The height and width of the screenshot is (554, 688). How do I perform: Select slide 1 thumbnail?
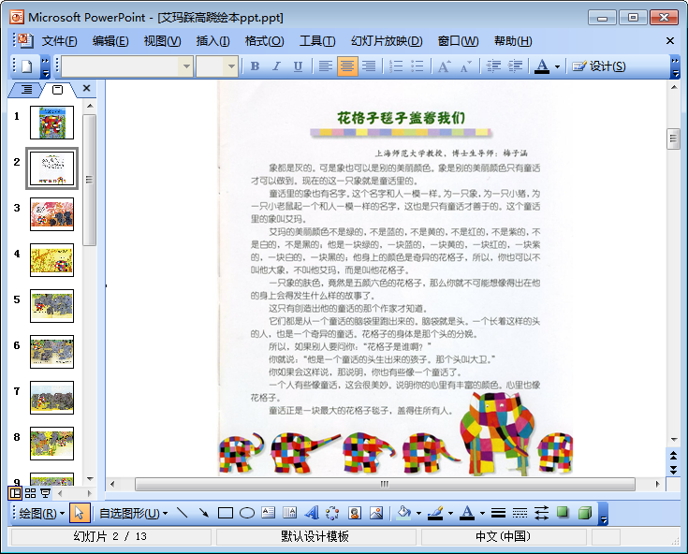pyautogui.click(x=51, y=123)
